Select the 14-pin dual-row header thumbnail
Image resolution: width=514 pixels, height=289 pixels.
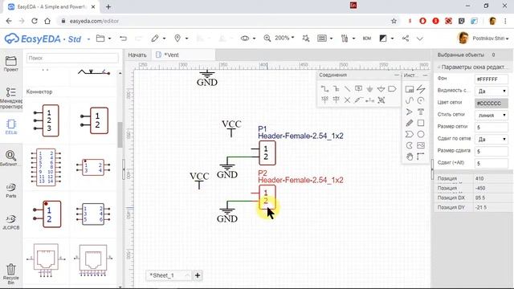pos(46,167)
